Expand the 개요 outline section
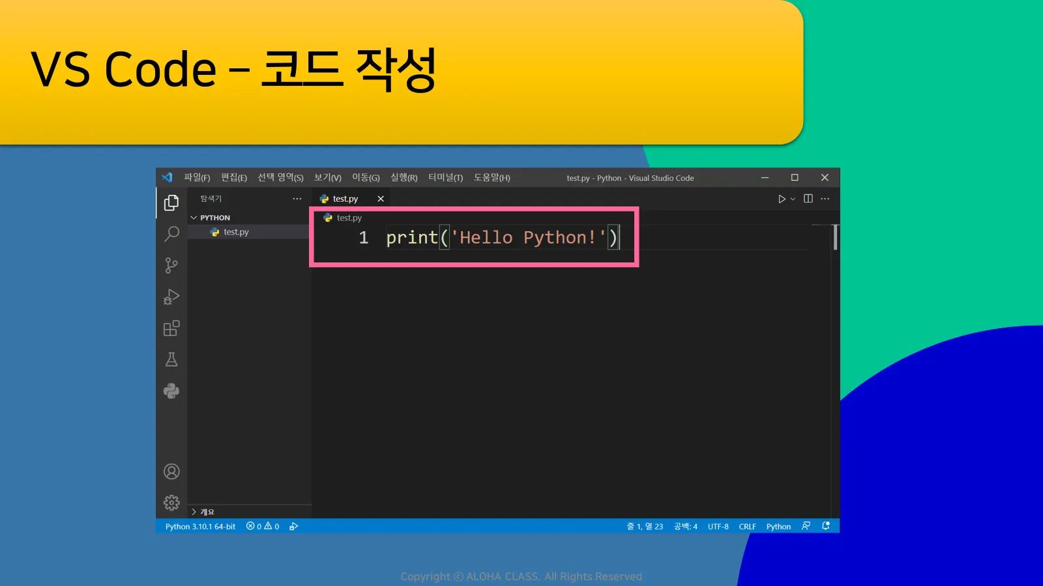 pyautogui.click(x=248, y=512)
